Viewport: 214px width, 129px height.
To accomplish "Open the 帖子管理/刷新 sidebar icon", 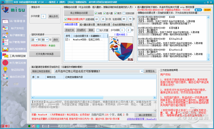I will (5, 42).
